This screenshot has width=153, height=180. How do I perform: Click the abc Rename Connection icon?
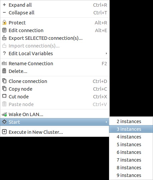pyautogui.click(x=4, y=63)
